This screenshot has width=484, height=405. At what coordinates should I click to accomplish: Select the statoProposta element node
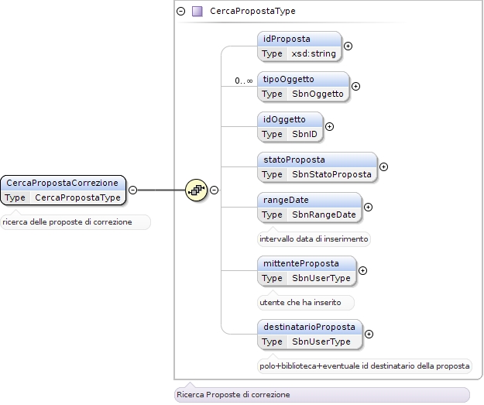click(318, 167)
